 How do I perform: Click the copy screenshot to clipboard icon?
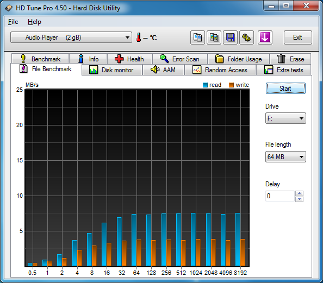pos(214,37)
